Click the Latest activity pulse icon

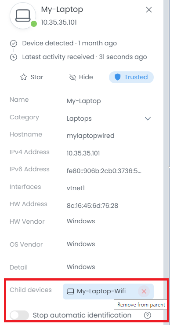pyautogui.click(x=14, y=57)
